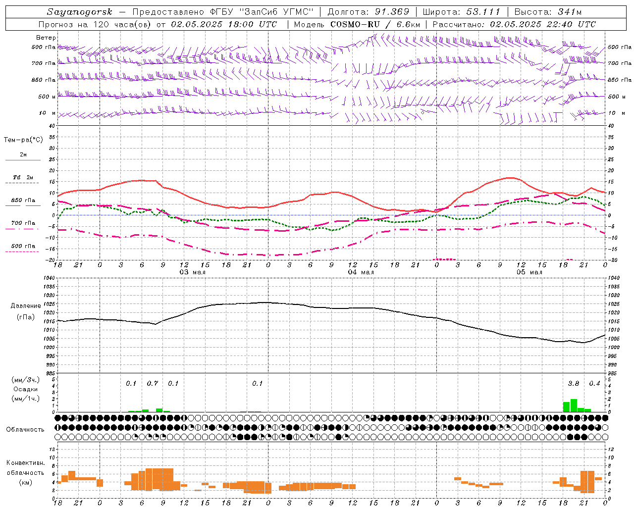Click the Sayanogorsk station title
The width and height of the screenshot is (634, 507).
click(x=80, y=12)
